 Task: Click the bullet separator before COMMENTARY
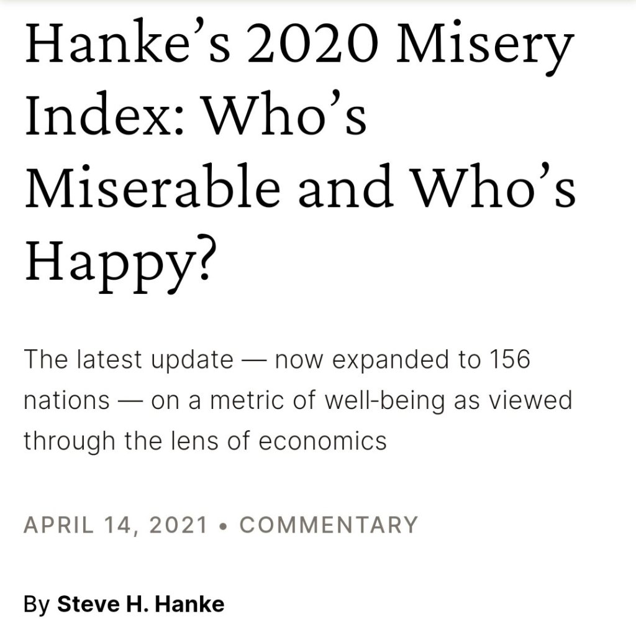point(223,525)
